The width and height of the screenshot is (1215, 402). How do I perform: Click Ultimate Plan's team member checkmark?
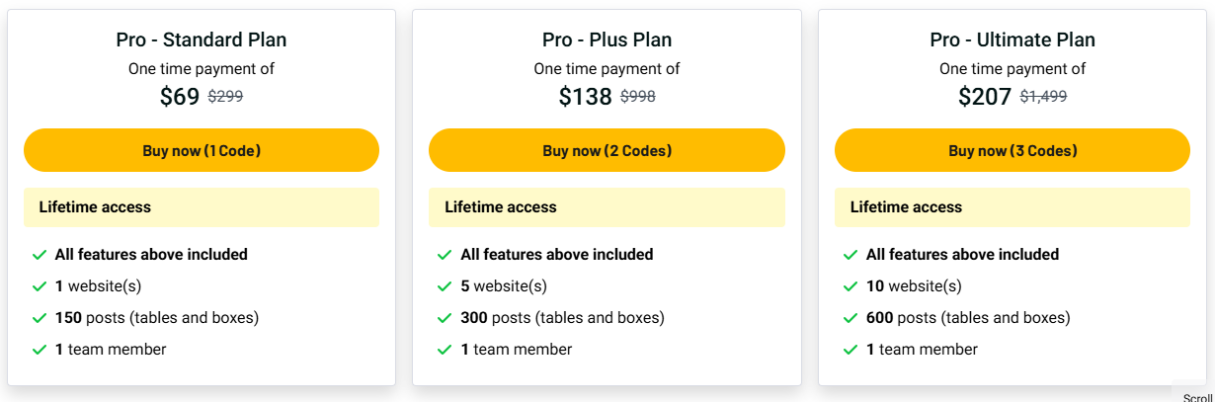[850, 350]
